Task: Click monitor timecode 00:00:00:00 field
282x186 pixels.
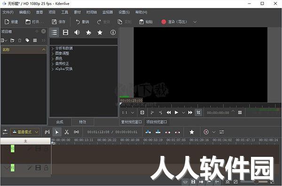Action: 218,113
